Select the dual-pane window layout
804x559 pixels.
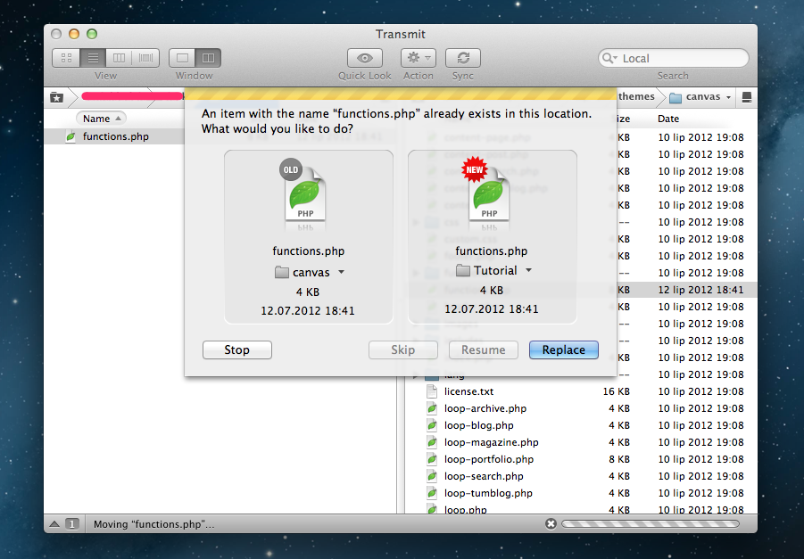(x=208, y=58)
